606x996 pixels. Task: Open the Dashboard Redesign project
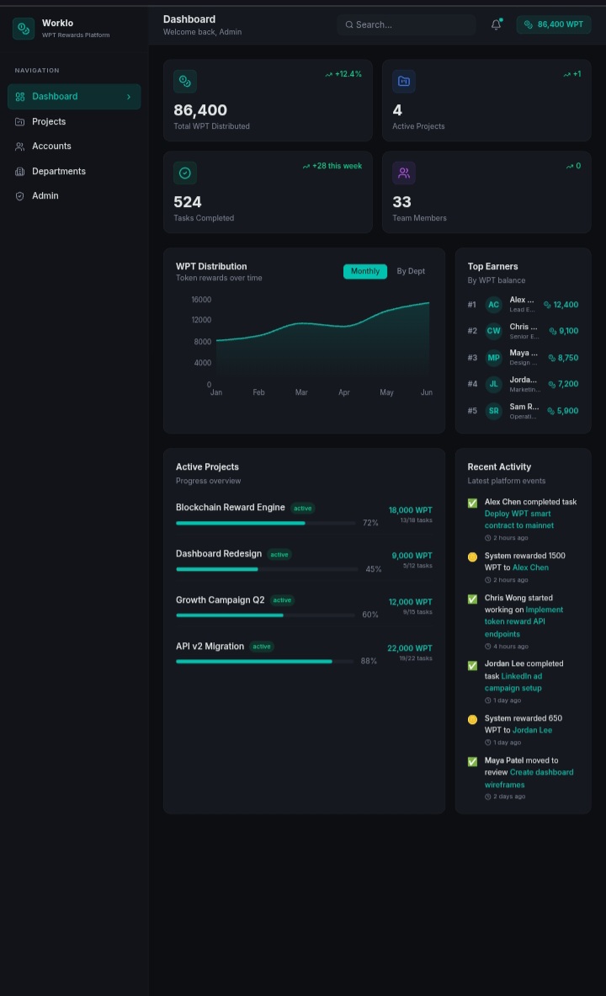coord(219,554)
